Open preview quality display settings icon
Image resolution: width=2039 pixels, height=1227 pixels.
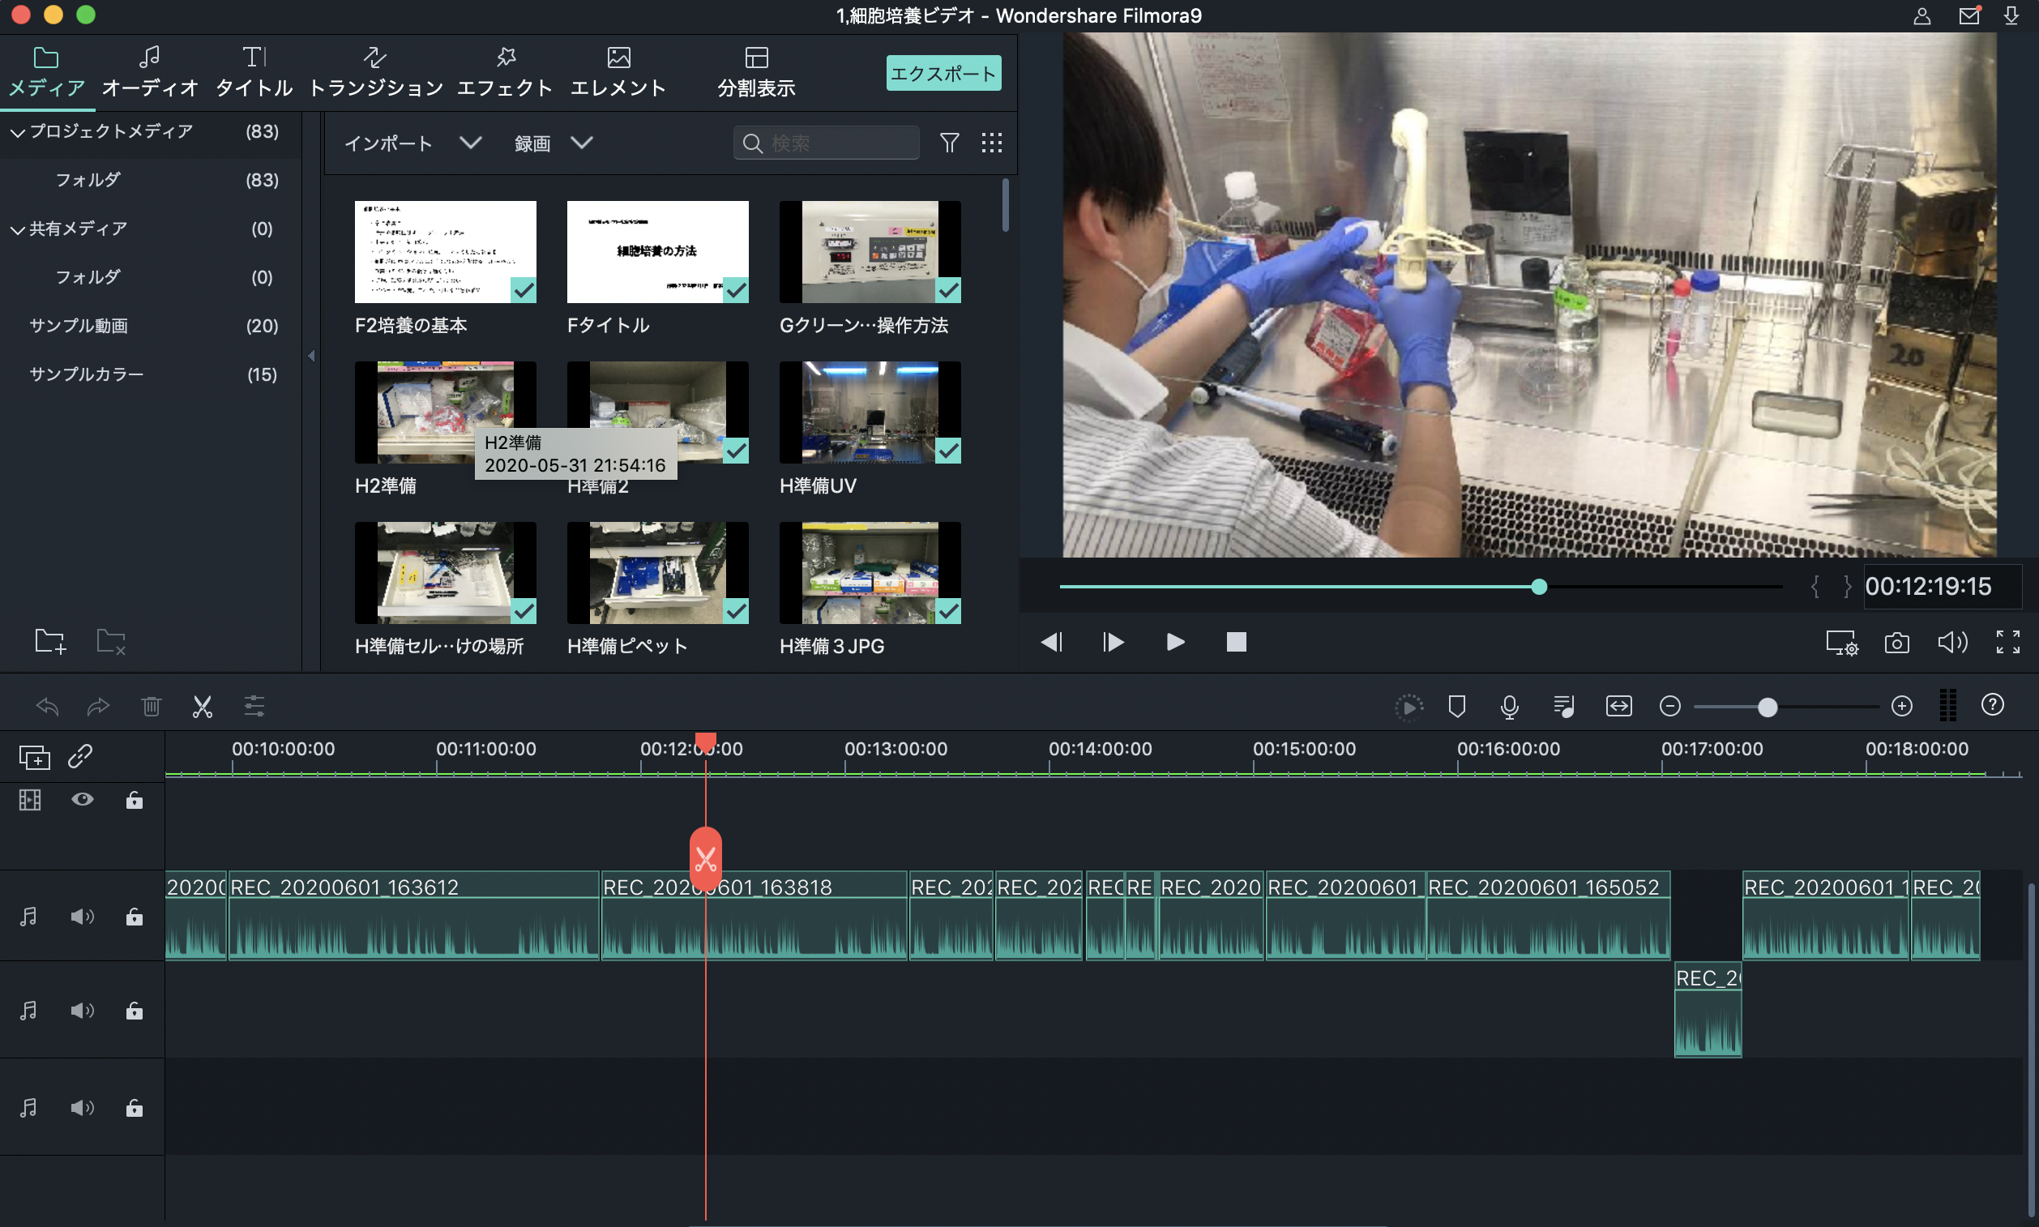click(1842, 643)
